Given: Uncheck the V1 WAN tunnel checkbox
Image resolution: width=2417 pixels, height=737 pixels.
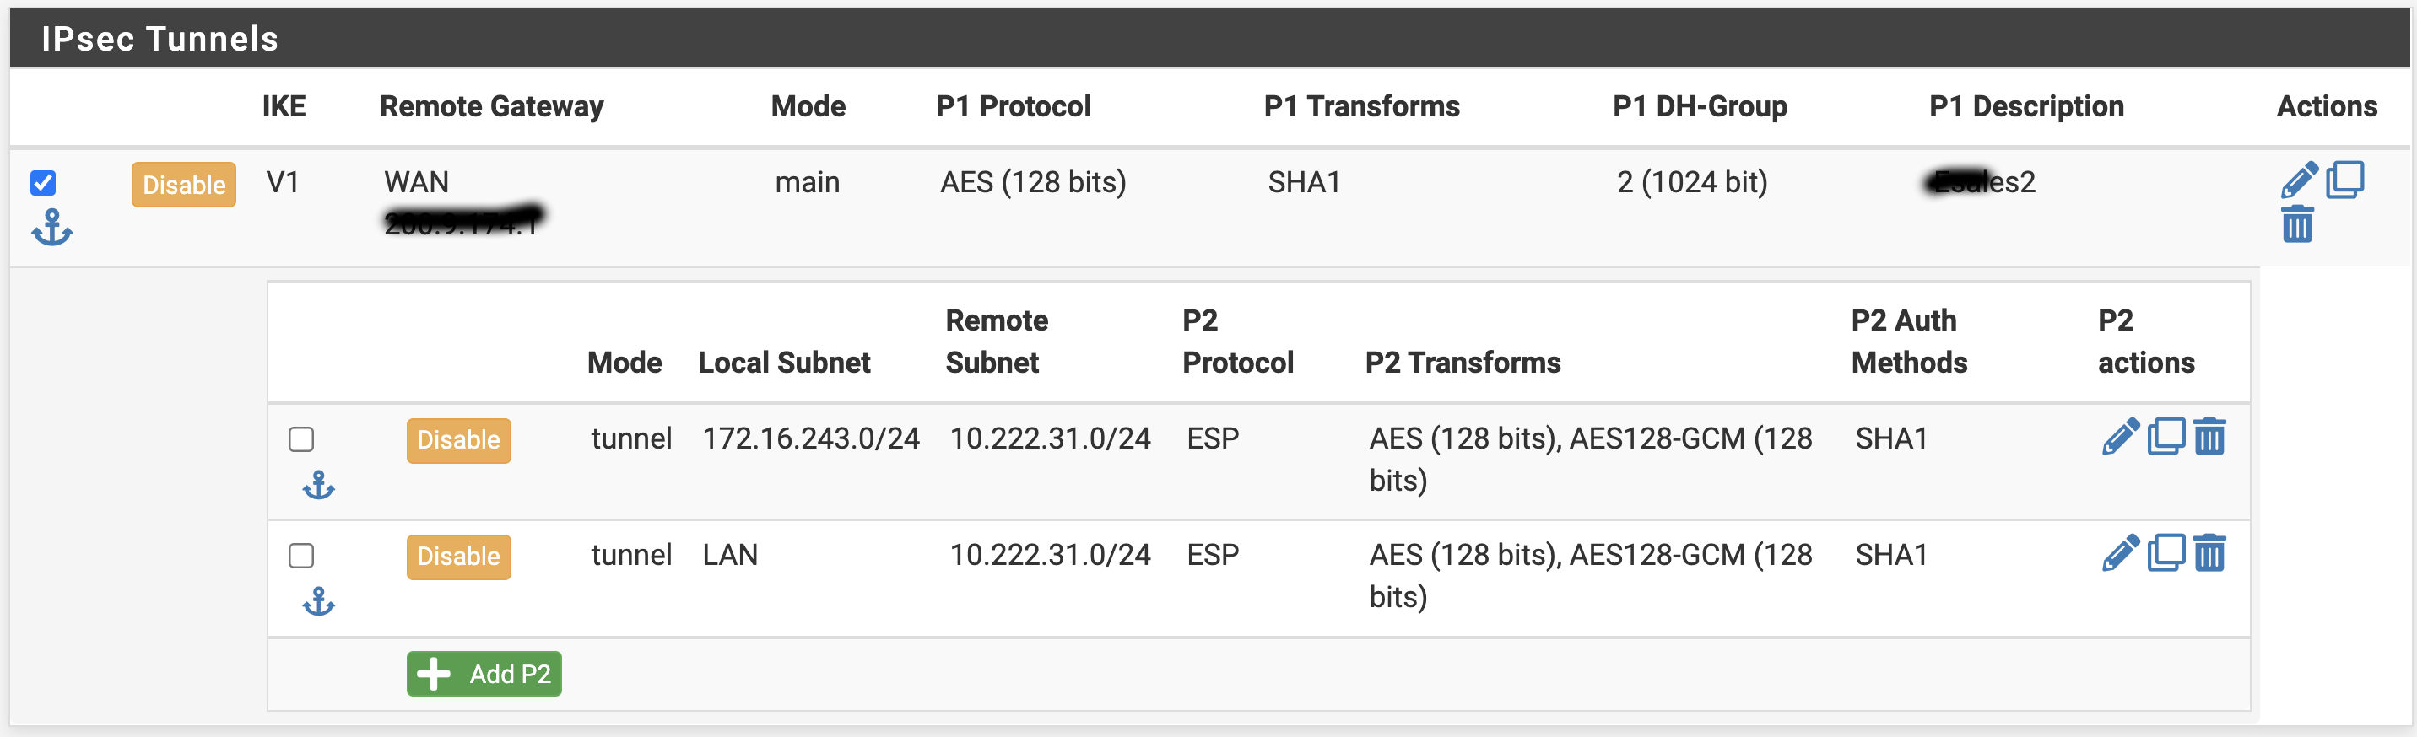Looking at the screenshot, I should [43, 182].
